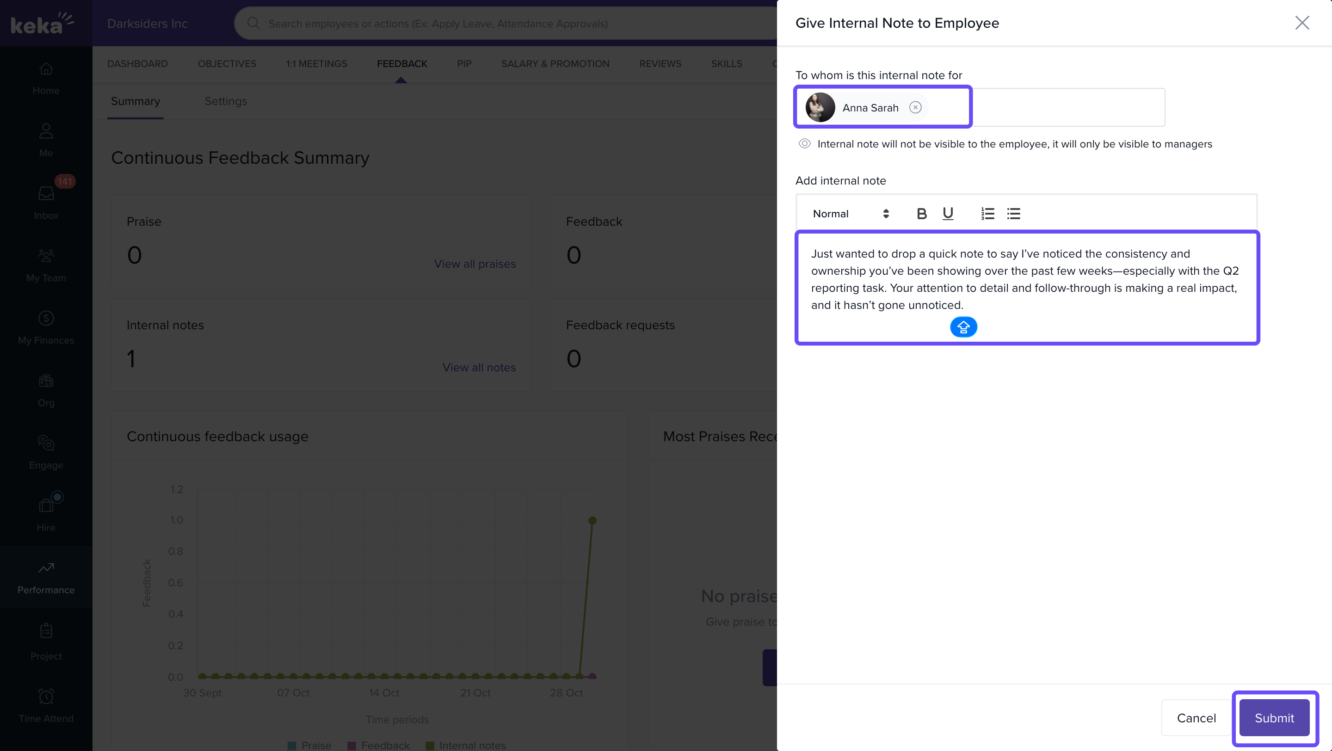Screen dimensions: 1332x751
Task: Remove Anna Sarah from recipient field
Action: click(915, 107)
